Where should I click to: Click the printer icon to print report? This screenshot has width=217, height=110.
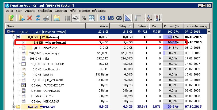coord(46,18)
